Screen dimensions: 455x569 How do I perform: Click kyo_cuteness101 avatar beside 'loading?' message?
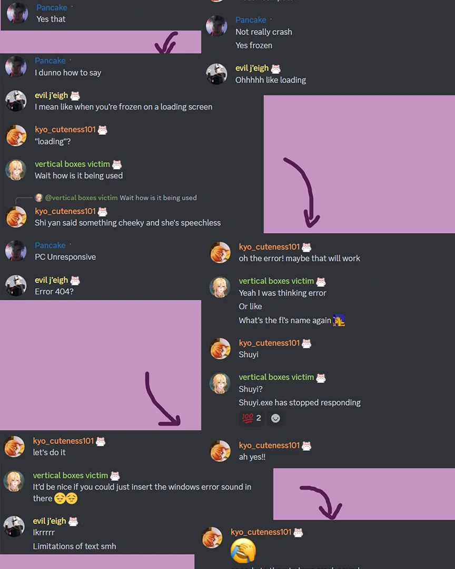[x=16, y=135]
